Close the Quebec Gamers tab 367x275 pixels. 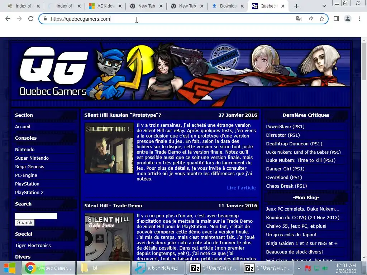click(x=283, y=6)
